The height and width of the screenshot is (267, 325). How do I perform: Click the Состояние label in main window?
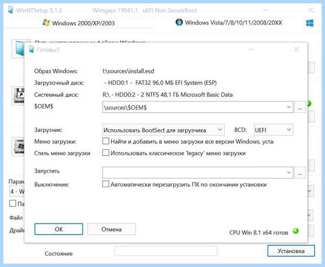click(58, 253)
